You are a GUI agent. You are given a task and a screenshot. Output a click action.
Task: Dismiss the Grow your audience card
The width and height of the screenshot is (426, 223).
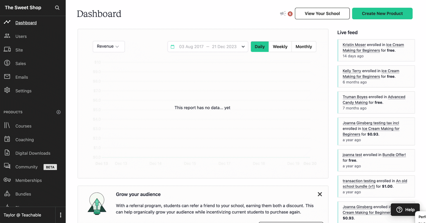320,194
